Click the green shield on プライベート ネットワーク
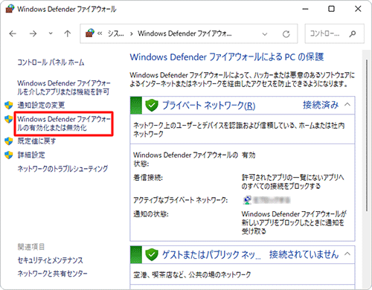The width and height of the screenshot is (372, 290). 152,106
